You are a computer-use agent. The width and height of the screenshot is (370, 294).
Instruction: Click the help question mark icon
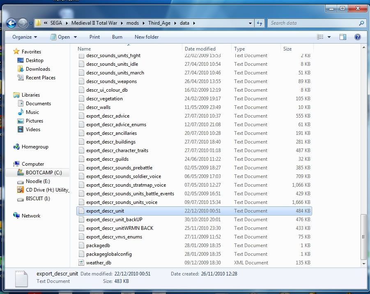tap(357, 37)
